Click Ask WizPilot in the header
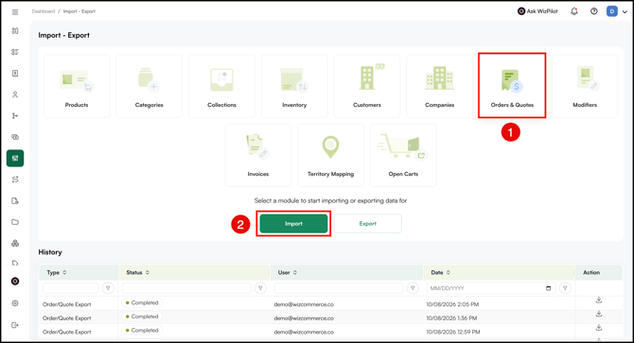The image size is (634, 343). pyautogui.click(x=537, y=11)
